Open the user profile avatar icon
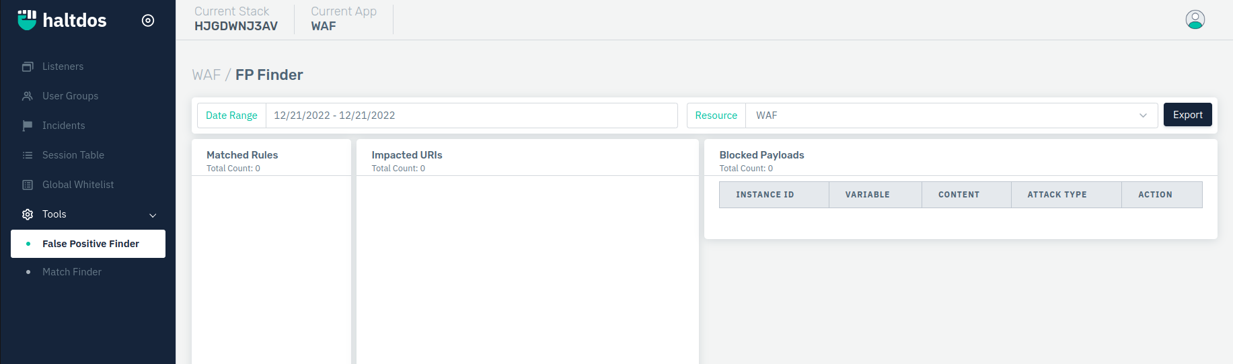Image resolution: width=1233 pixels, height=364 pixels. [x=1195, y=19]
